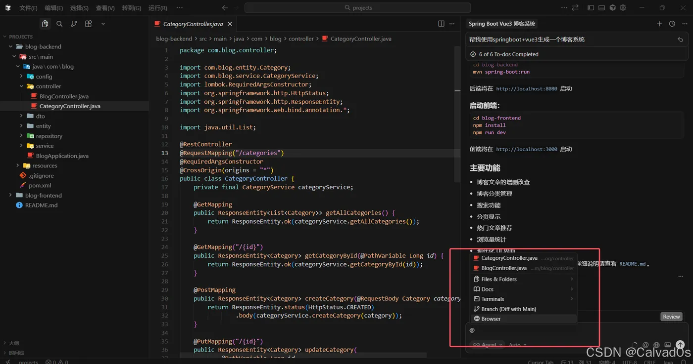693x364 pixels.
Task: Open the 文件(F) menu
Action: click(28, 8)
